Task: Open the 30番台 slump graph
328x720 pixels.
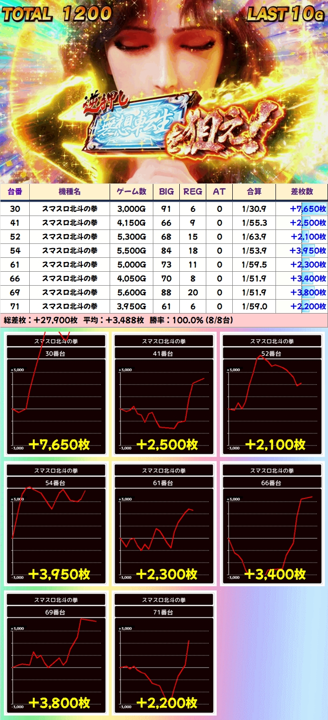Action: (57, 395)
